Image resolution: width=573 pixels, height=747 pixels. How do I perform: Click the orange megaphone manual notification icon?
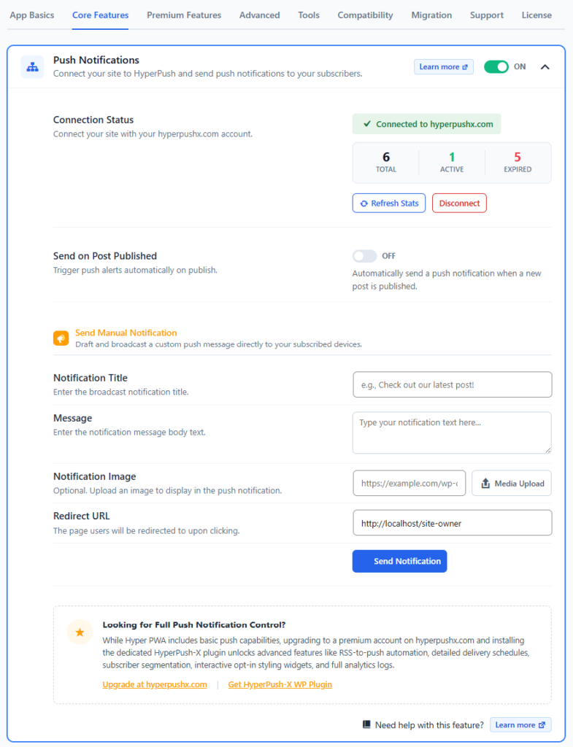tap(61, 338)
